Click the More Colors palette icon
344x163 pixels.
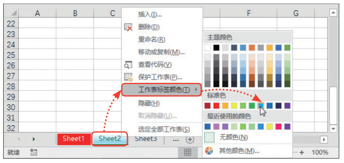point(209,151)
